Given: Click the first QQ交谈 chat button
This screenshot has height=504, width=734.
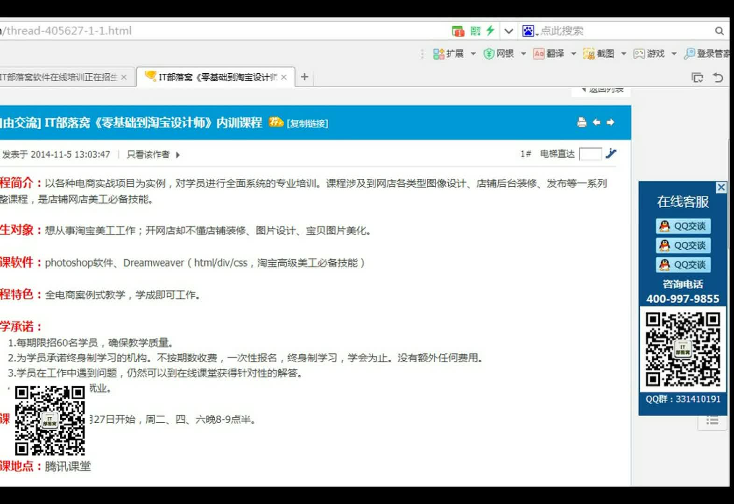Looking at the screenshot, I should point(683,226).
